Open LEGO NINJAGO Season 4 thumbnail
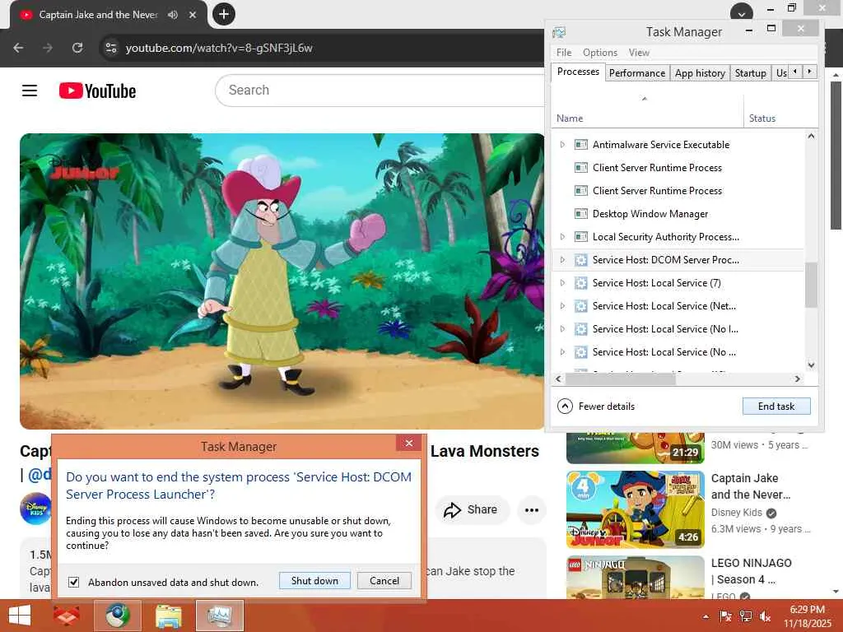Screen dimensions: 843x632 (635, 577)
